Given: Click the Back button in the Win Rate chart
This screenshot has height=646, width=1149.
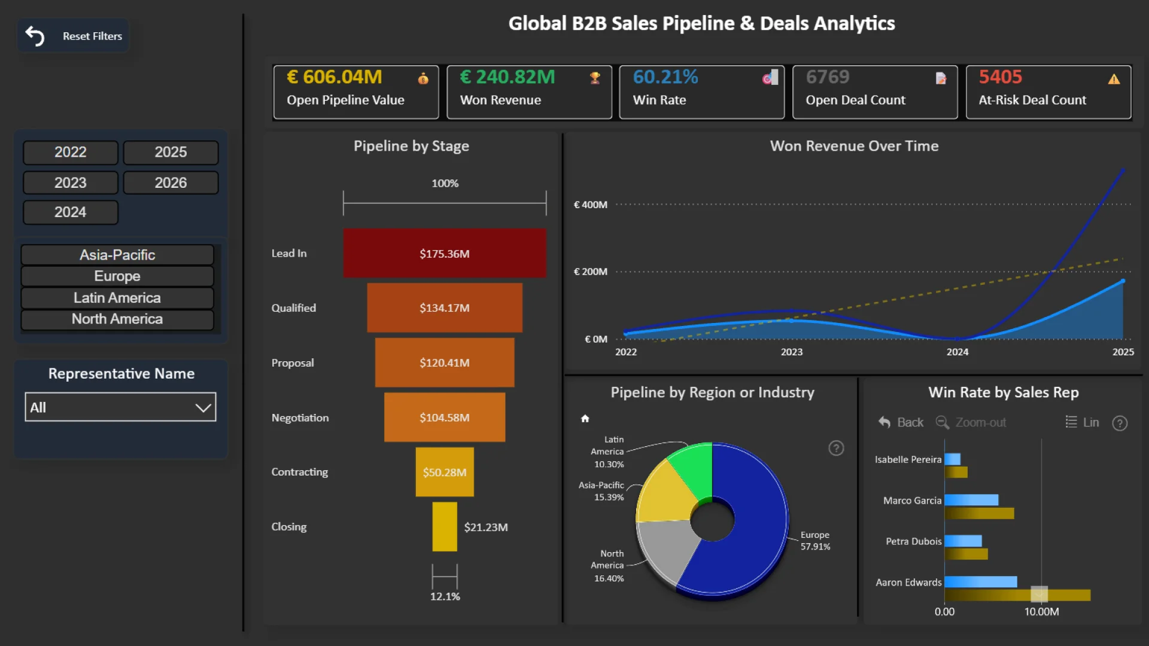Looking at the screenshot, I should 901,422.
